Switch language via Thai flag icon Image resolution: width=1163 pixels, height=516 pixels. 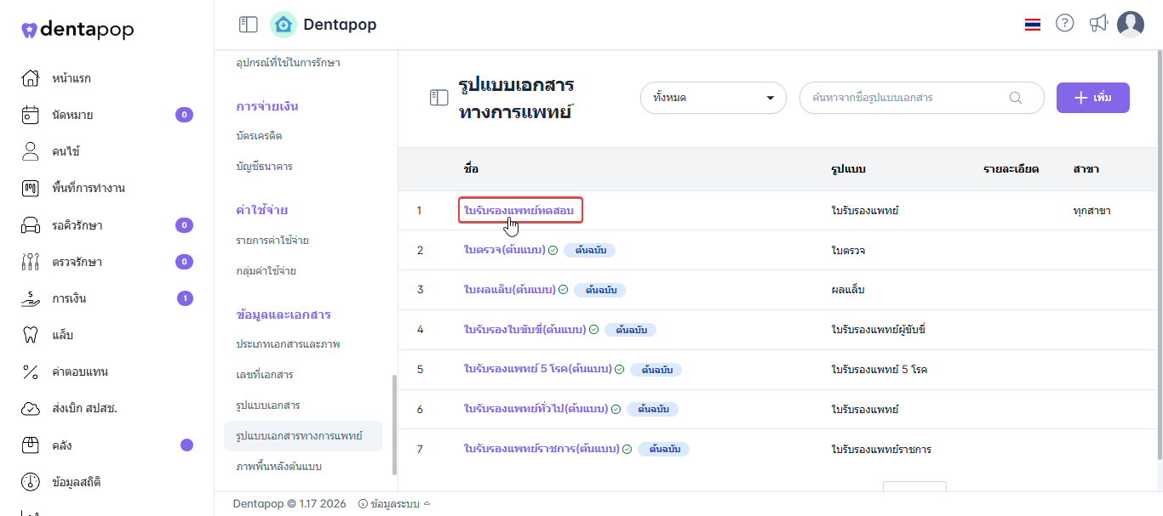[1033, 25]
